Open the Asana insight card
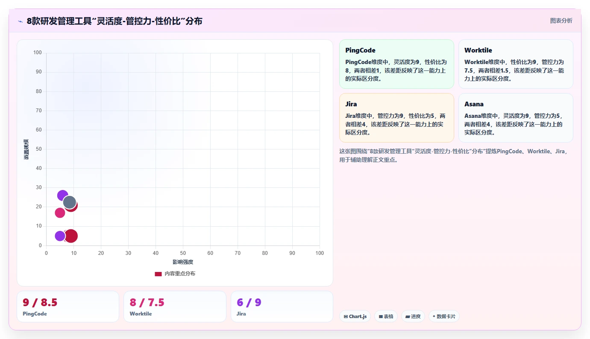 pyautogui.click(x=516, y=118)
